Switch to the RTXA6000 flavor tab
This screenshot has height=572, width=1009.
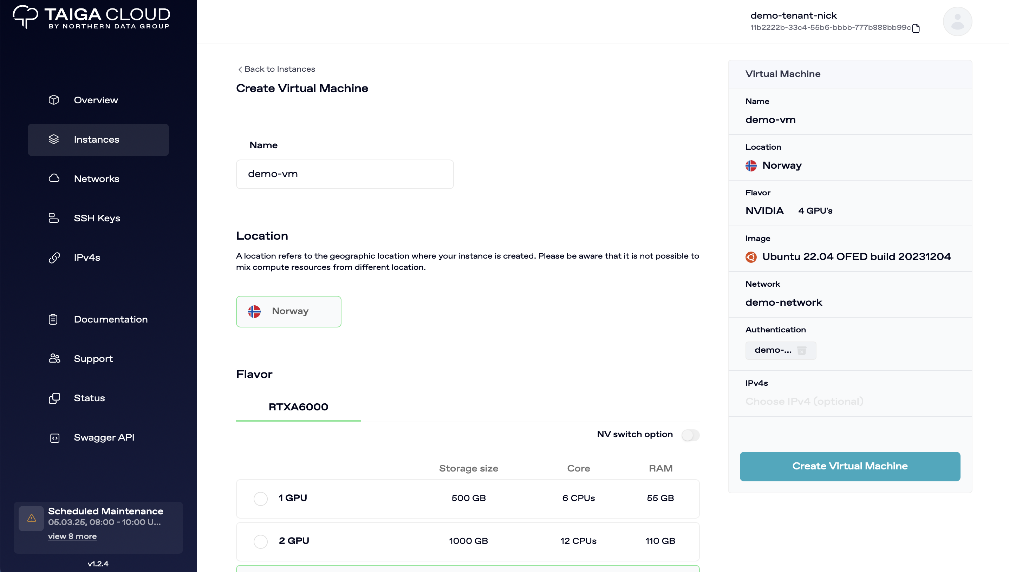(x=298, y=407)
